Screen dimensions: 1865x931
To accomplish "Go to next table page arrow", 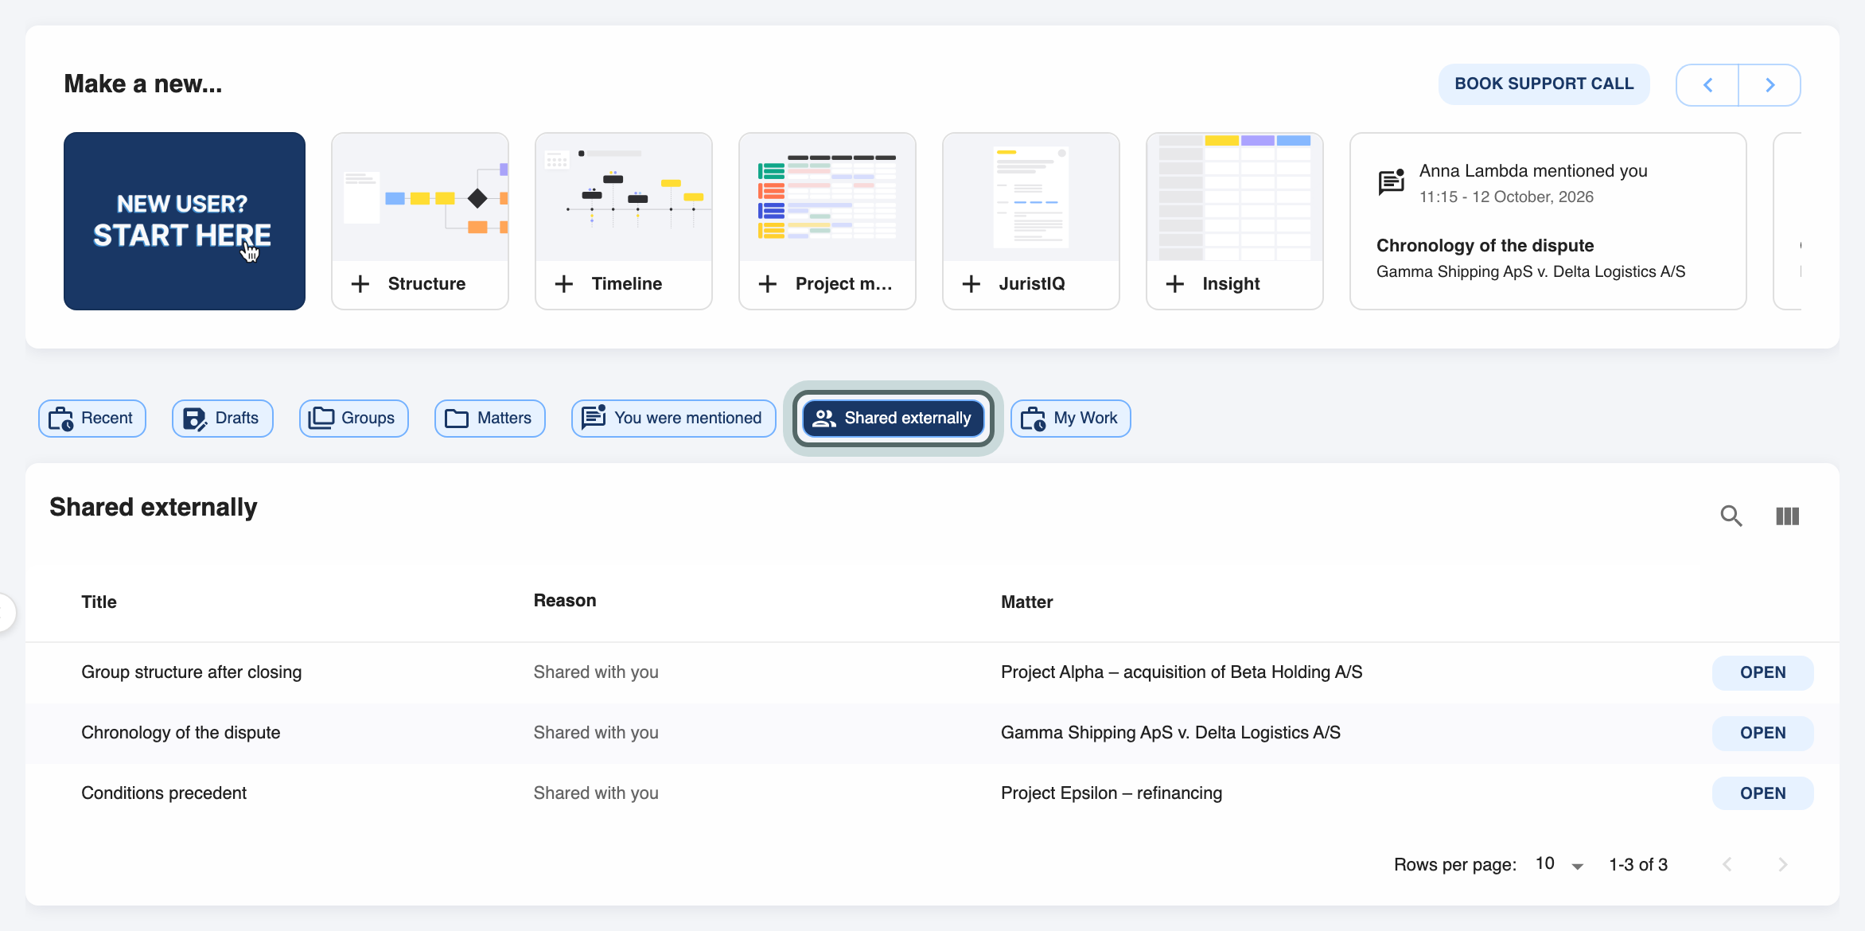I will (1782, 865).
